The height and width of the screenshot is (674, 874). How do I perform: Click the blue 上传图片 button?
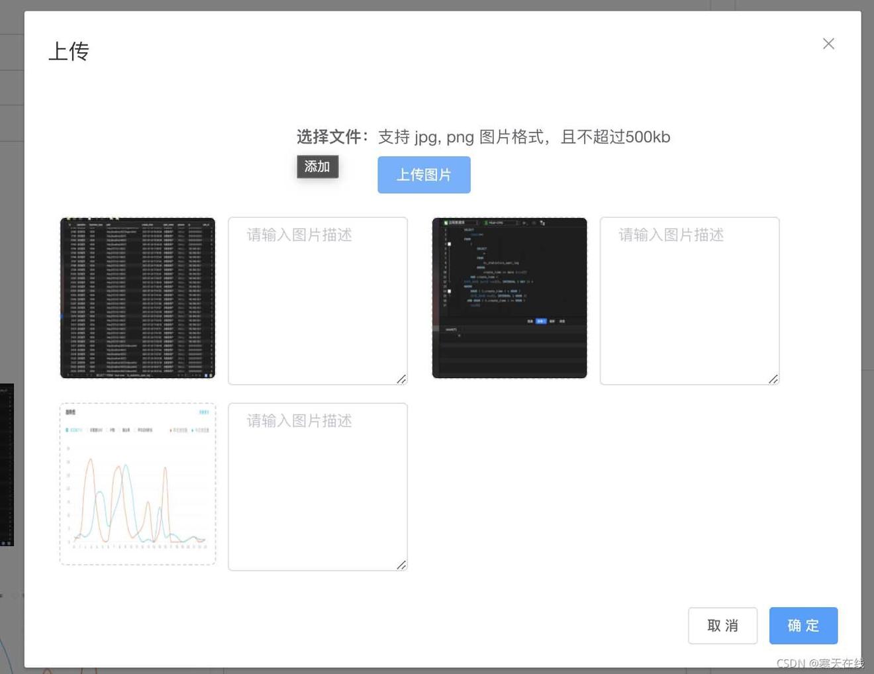coord(424,175)
